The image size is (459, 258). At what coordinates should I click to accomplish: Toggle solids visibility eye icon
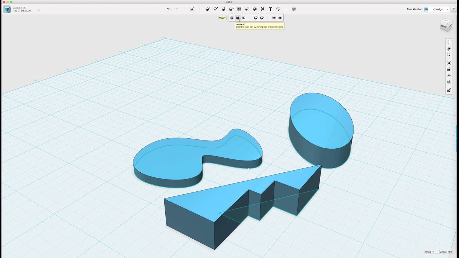pos(449,76)
